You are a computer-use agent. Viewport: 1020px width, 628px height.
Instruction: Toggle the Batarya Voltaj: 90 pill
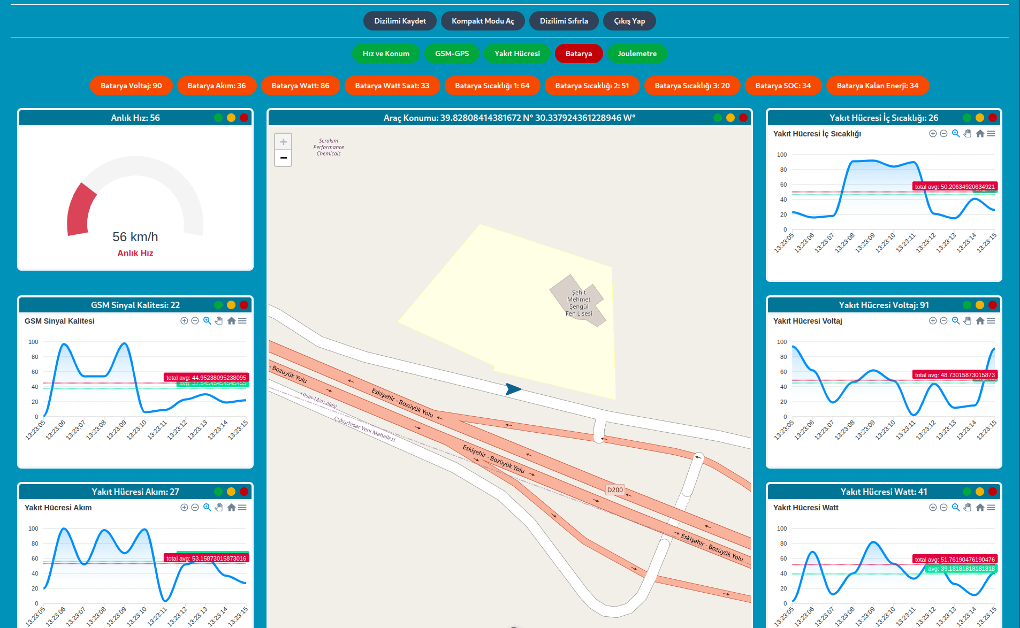pyautogui.click(x=131, y=86)
